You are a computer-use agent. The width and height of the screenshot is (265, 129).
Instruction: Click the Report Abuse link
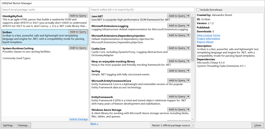(x=205, y=42)
